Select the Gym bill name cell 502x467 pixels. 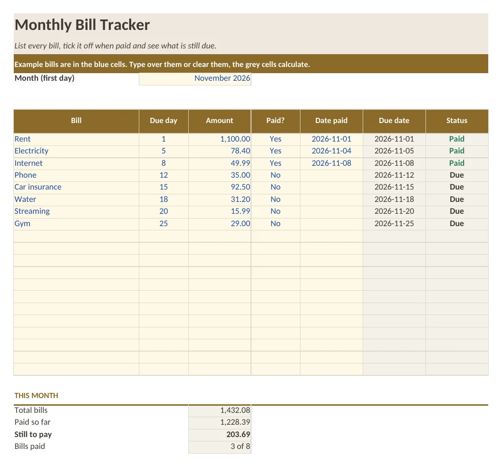[x=76, y=224]
